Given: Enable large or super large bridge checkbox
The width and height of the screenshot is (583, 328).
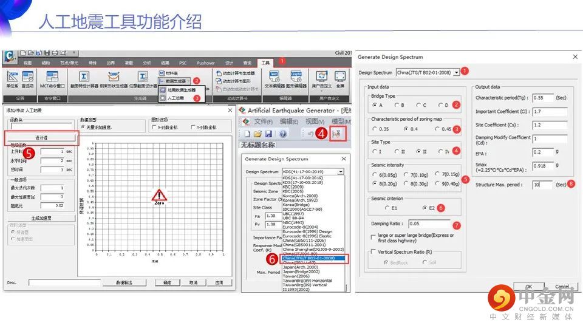Looking at the screenshot, I should coord(373,237).
